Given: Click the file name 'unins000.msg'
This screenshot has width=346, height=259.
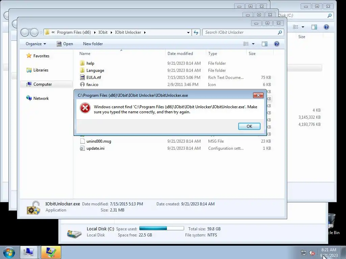Looking at the screenshot, I should pyautogui.click(x=99, y=141).
